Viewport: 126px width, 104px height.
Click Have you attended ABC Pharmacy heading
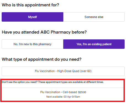[x=44, y=32]
